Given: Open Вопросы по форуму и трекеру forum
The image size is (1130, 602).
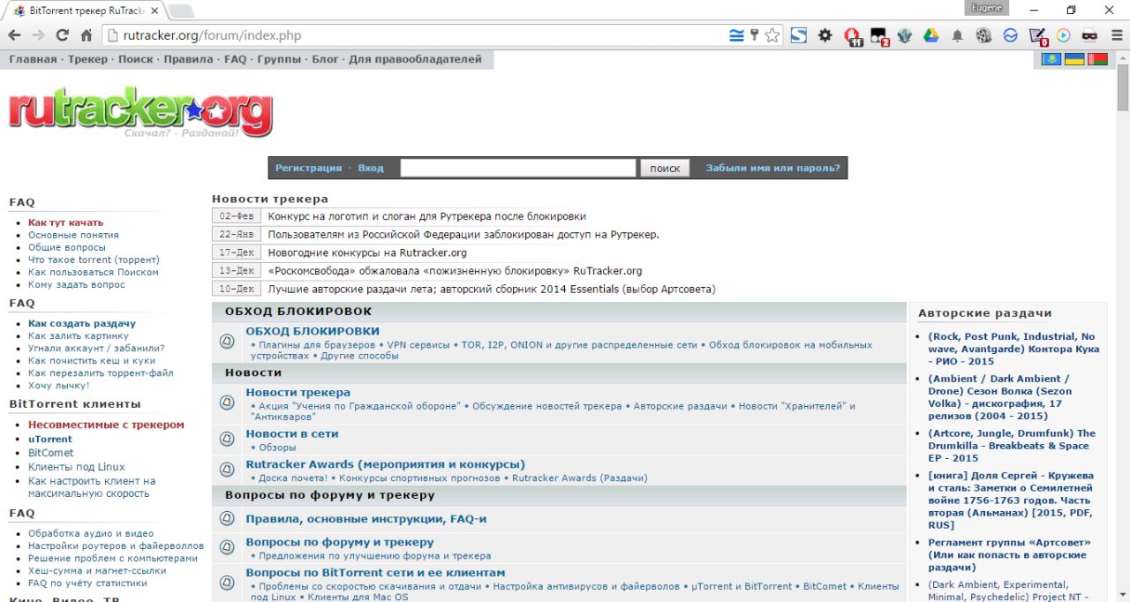Looking at the screenshot, I should (x=340, y=542).
